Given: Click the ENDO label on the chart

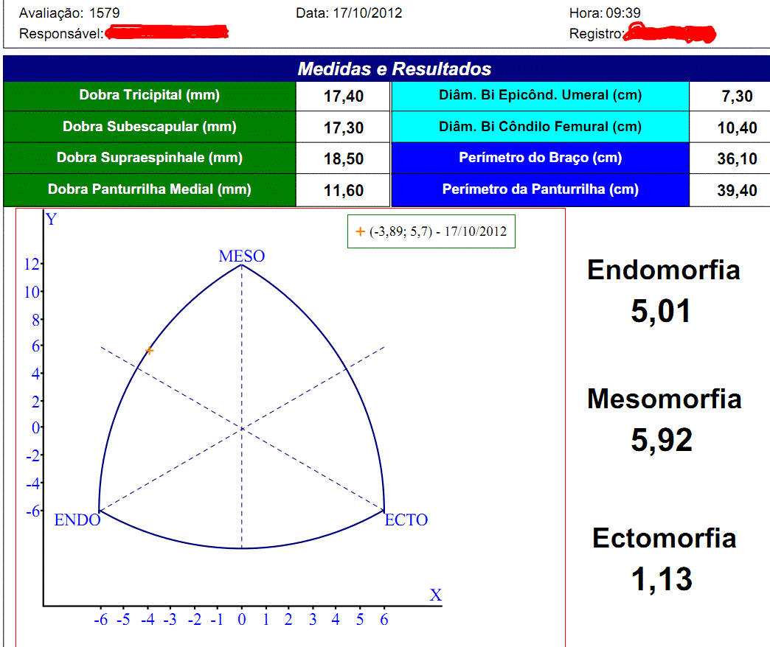Looking at the screenshot, I should click(77, 520).
